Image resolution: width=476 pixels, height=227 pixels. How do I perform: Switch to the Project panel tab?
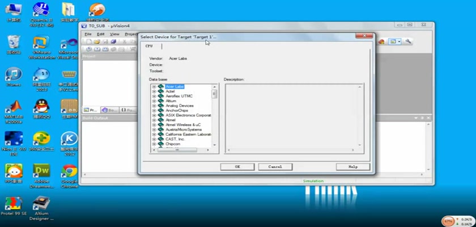(91, 110)
